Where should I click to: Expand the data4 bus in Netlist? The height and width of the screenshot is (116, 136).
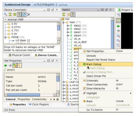coord(67,36)
